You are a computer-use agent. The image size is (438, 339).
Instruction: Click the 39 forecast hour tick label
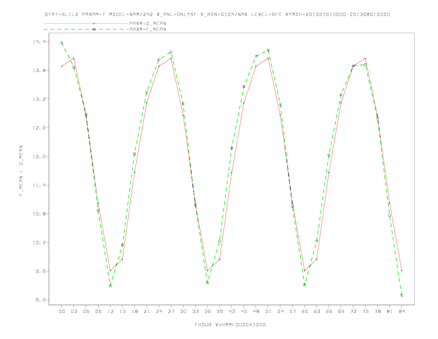[x=220, y=311]
